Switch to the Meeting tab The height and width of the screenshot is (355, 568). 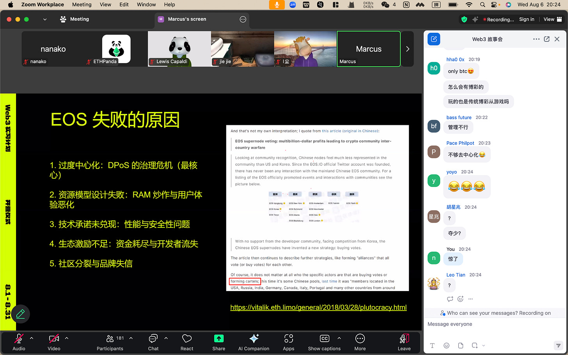[x=75, y=19]
